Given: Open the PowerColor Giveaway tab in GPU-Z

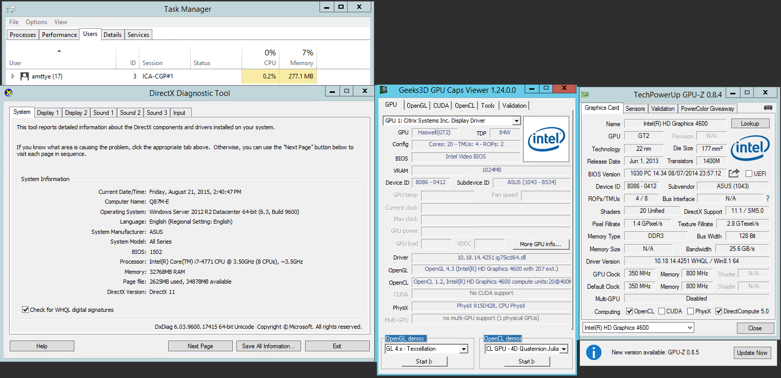Looking at the screenshot, I should (x=708, y=109).
